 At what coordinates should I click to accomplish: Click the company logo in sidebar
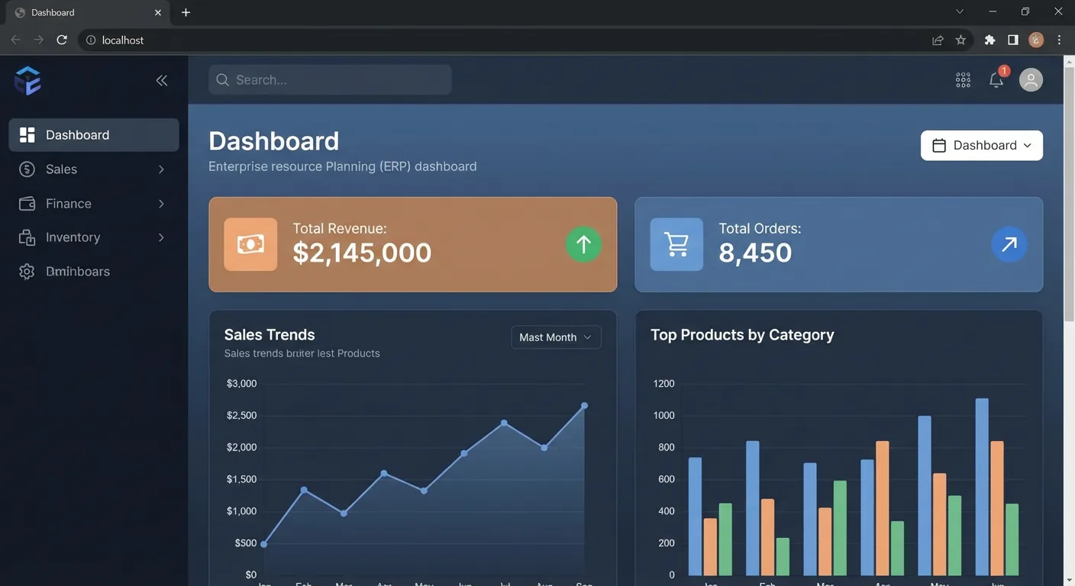tap(27, 80)
